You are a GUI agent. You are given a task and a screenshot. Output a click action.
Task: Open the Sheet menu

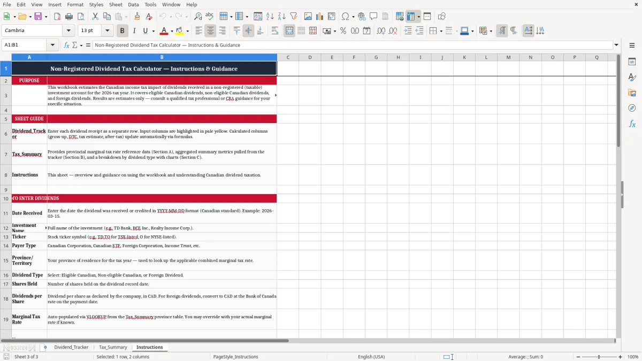[x=116, y=4]
